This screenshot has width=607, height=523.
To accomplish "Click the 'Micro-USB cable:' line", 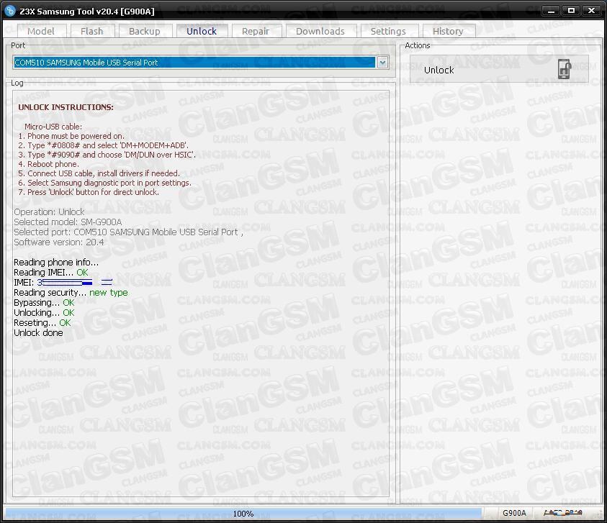I will coord(53,127).
